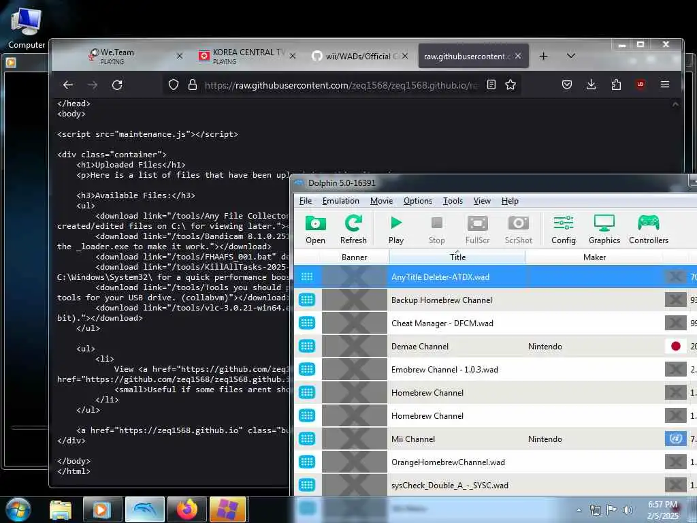The width and height of the screenshot is (697, 523).
Task: Open the Windows Start menu
Action: [18, 509]
